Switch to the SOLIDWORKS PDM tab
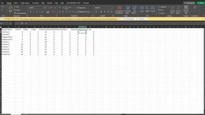Screen dimensions: 205x115 tap(73, 3)
